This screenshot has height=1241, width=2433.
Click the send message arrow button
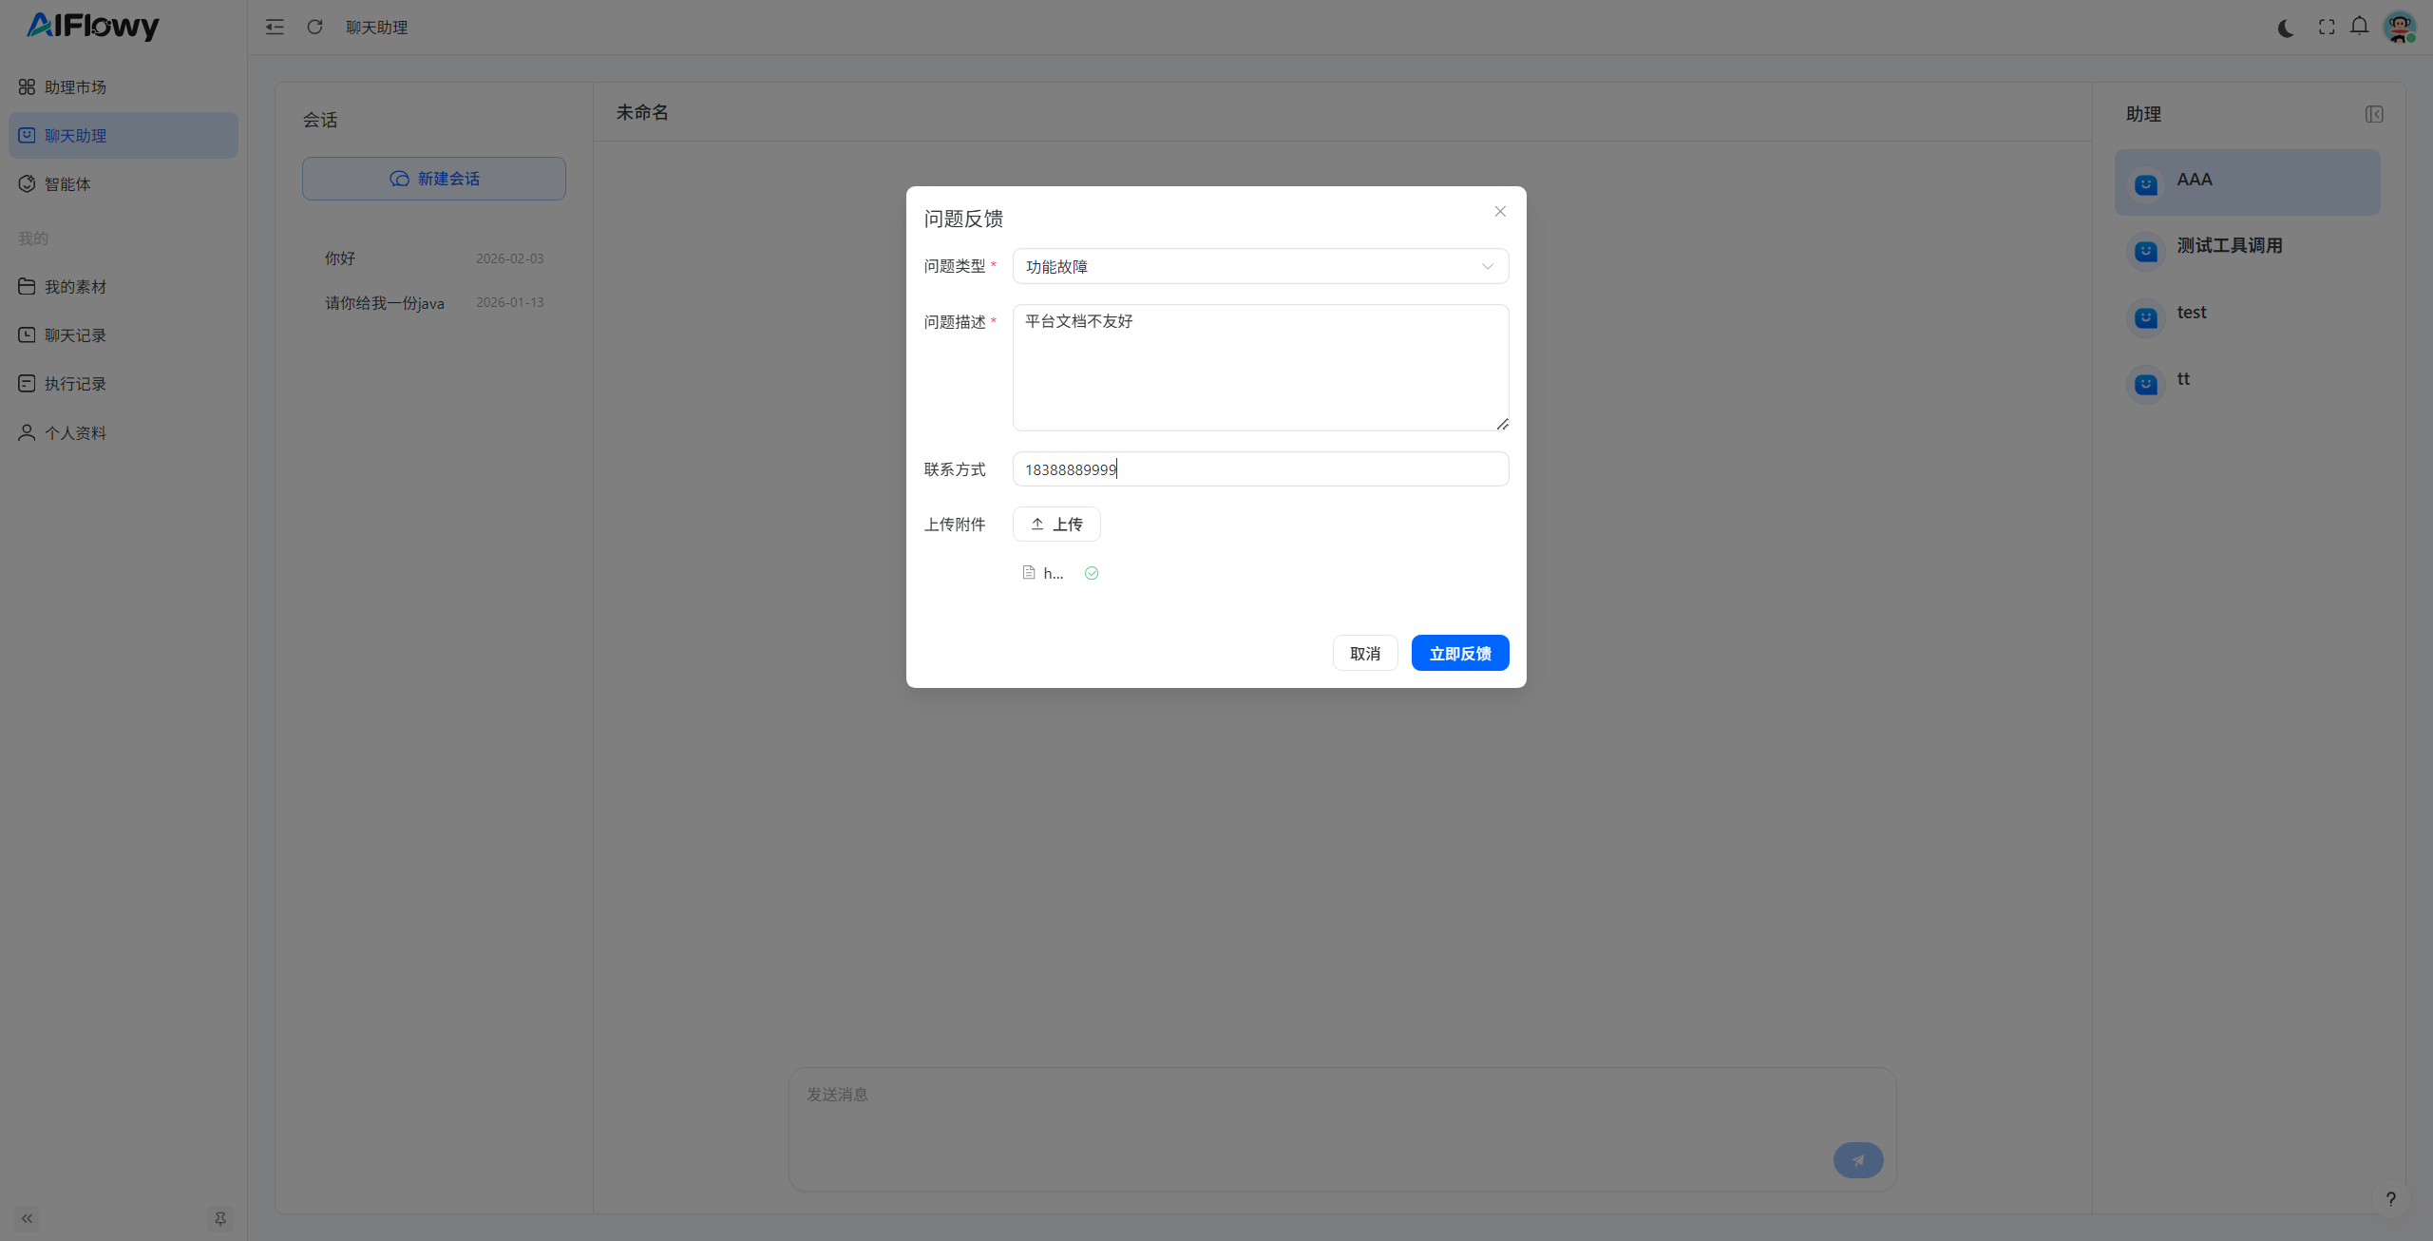pyautogui.click(x=1857, y=1159)
